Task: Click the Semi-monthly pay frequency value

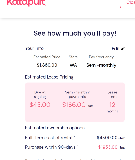Action: click(101, 65)
